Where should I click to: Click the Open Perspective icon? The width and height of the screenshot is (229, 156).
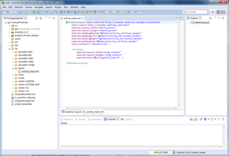tap(213, 12)
